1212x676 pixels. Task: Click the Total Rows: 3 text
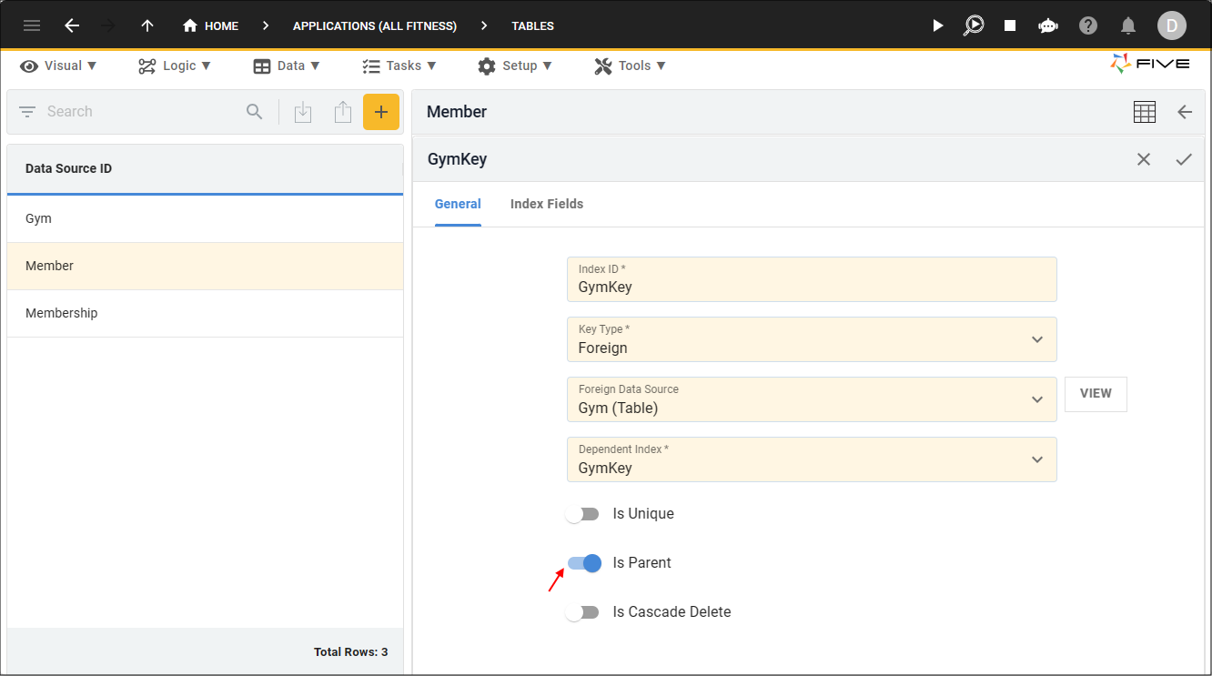click(x=351, y=652)
